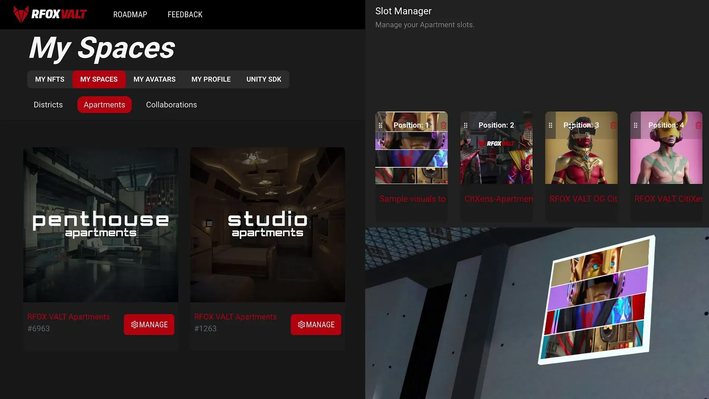
Task: Switch to the MY NFTS tab
Action: coord(49,79)
